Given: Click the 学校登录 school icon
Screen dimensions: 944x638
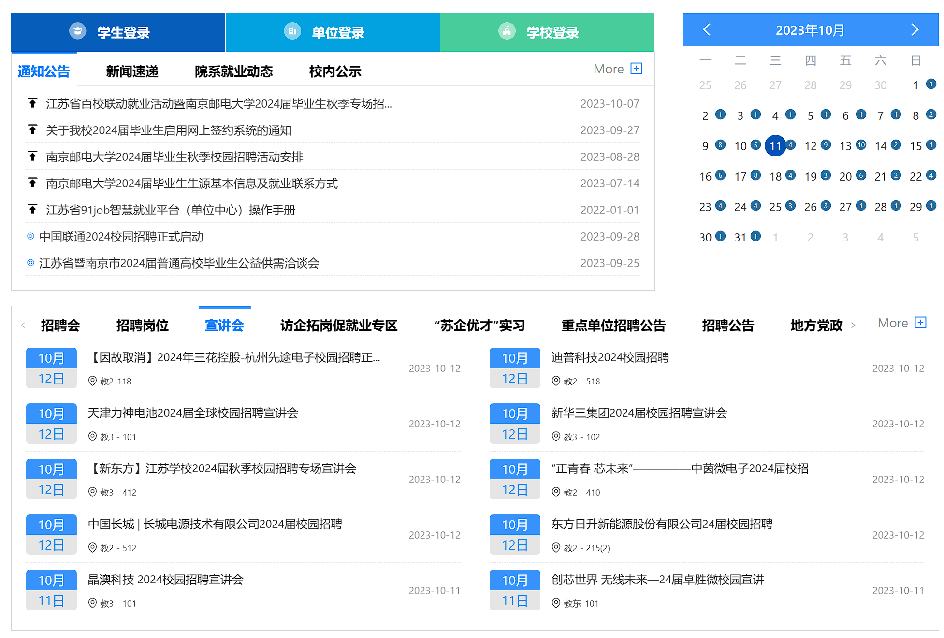Looking at the screenshot, I should click(507, 31).
